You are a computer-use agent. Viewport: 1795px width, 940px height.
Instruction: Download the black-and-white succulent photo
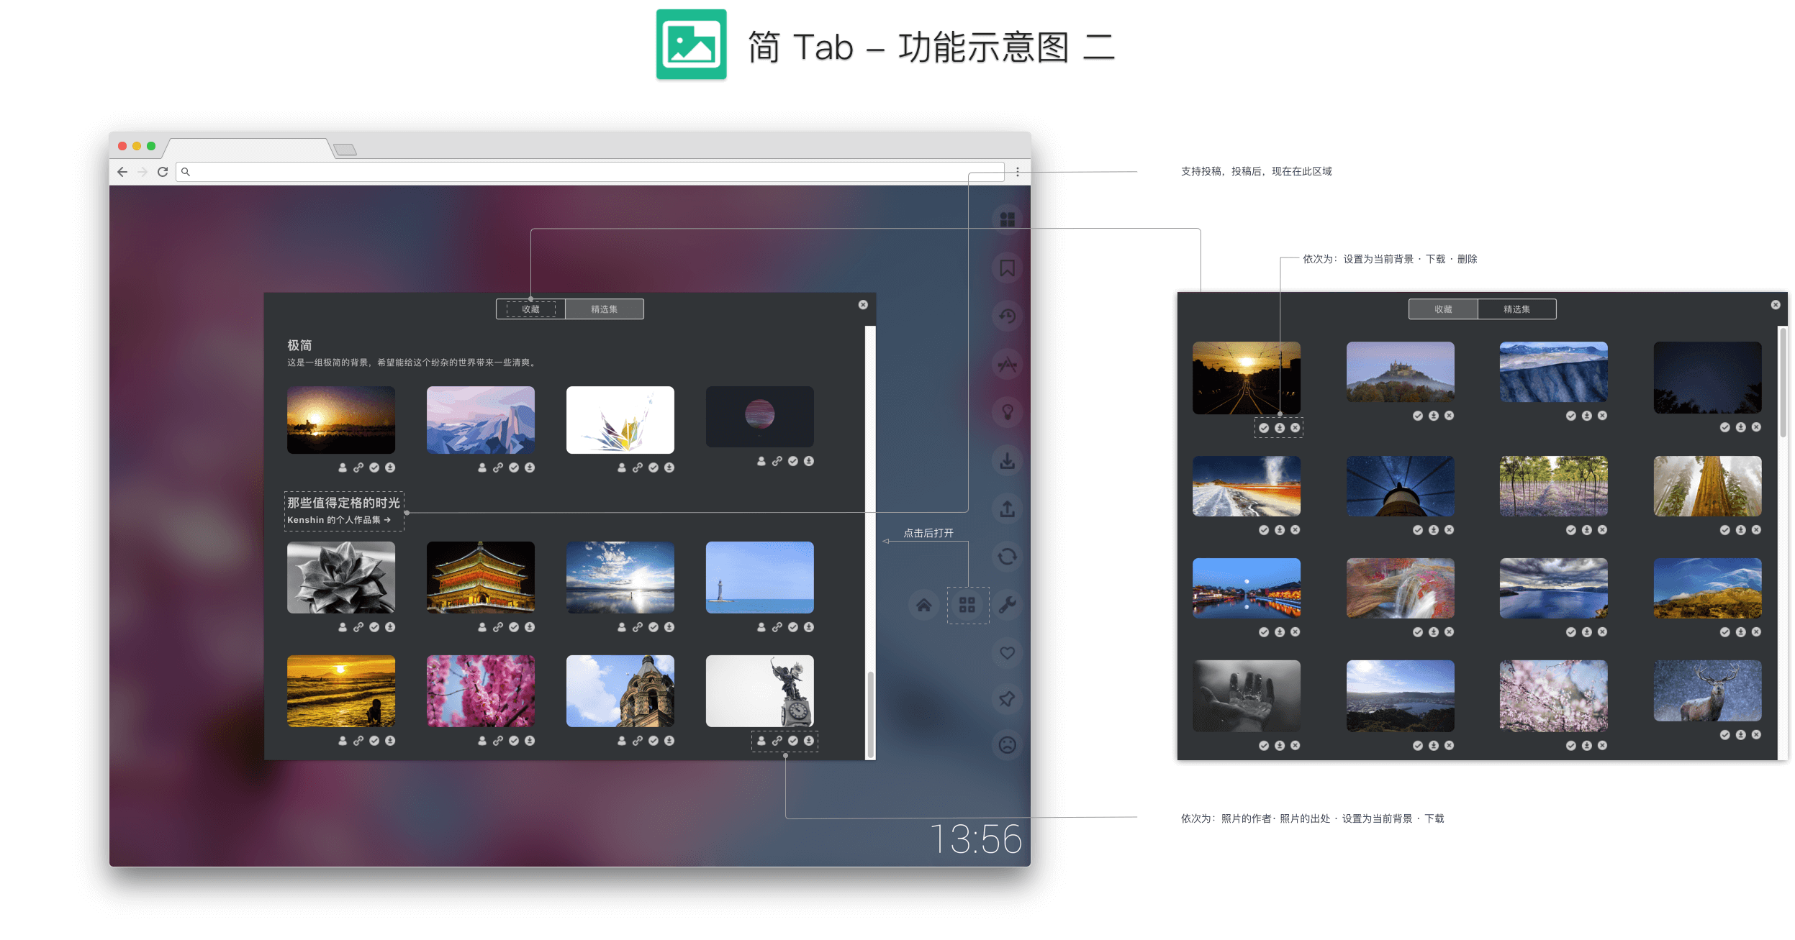click(390, 627)
